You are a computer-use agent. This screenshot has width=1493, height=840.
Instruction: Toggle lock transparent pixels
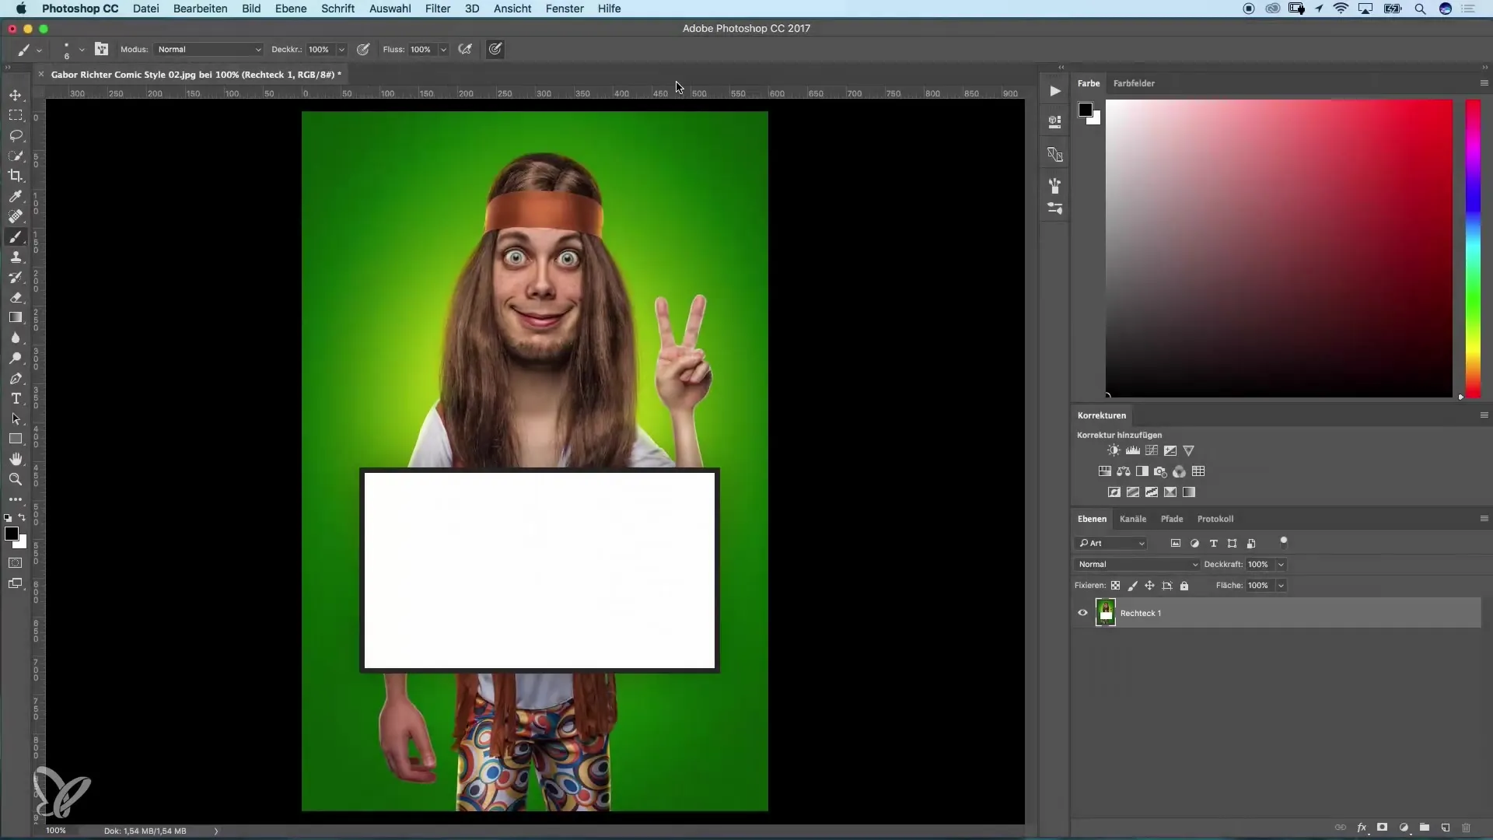(x=1115, y=586)
